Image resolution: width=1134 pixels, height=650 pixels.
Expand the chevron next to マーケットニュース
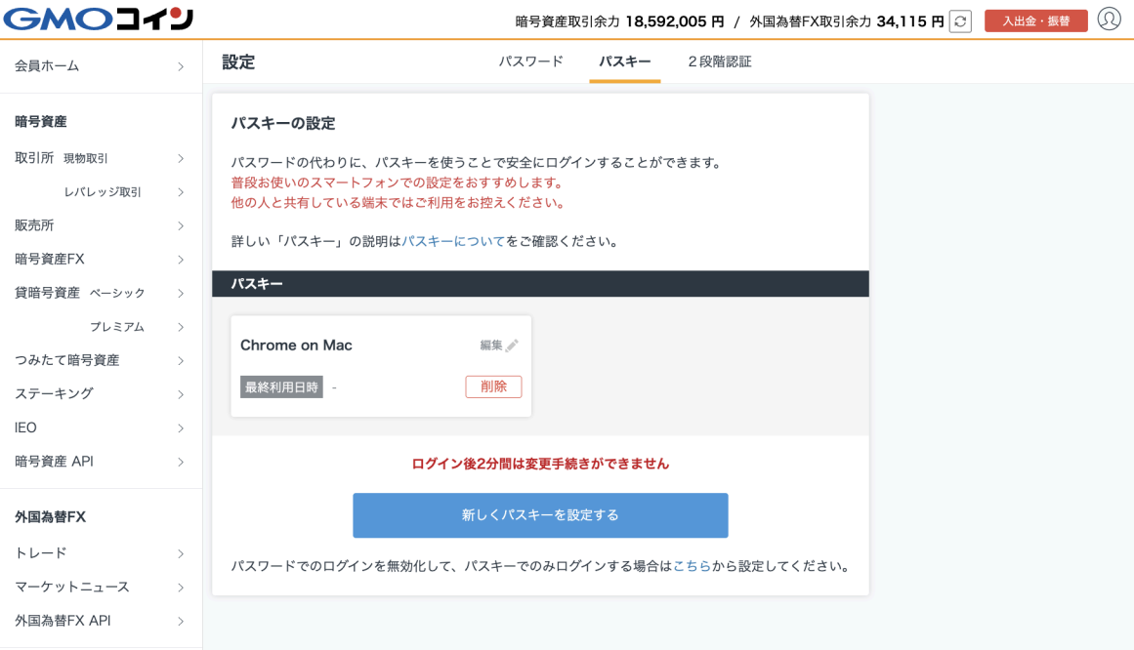pyautogui.click(x=181, y=588)
